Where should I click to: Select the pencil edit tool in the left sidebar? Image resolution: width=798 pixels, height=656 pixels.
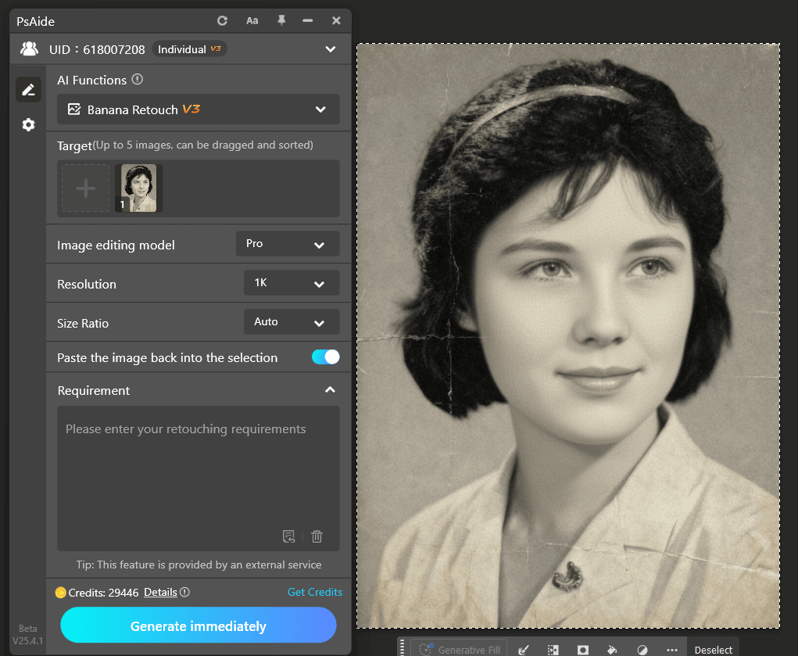[28, 89]
